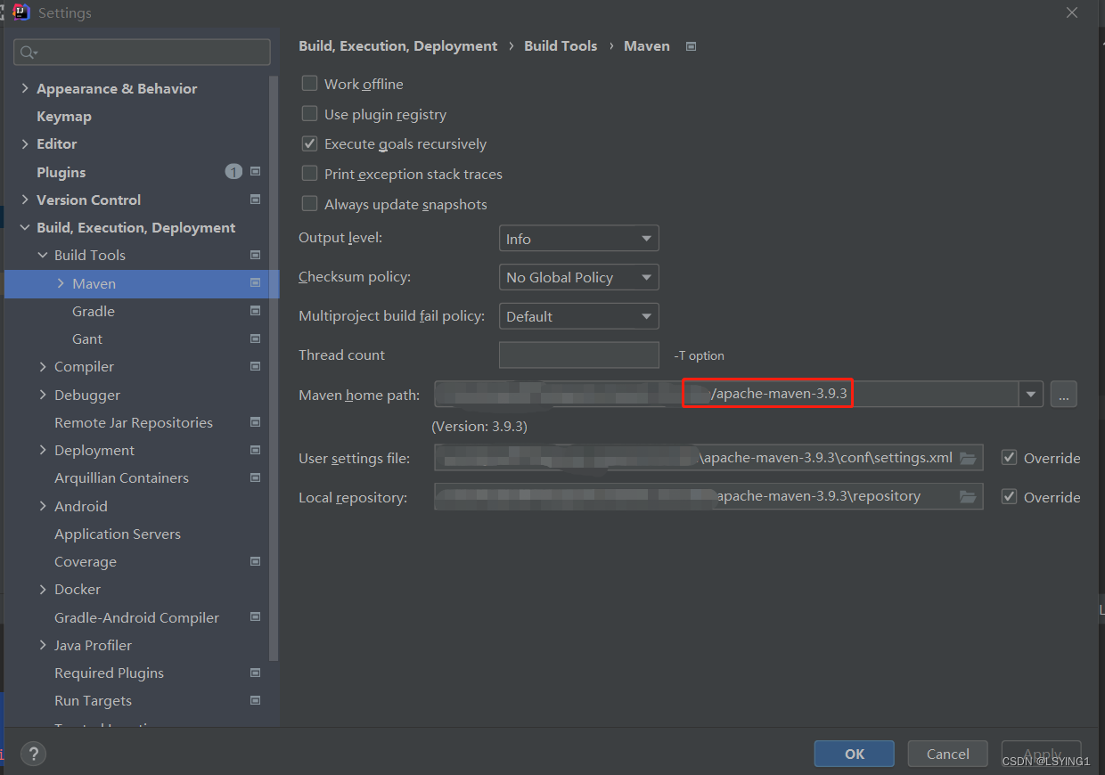Click the project-level icon next to Gradle
Screen dimensions: 1105x775
256,311
